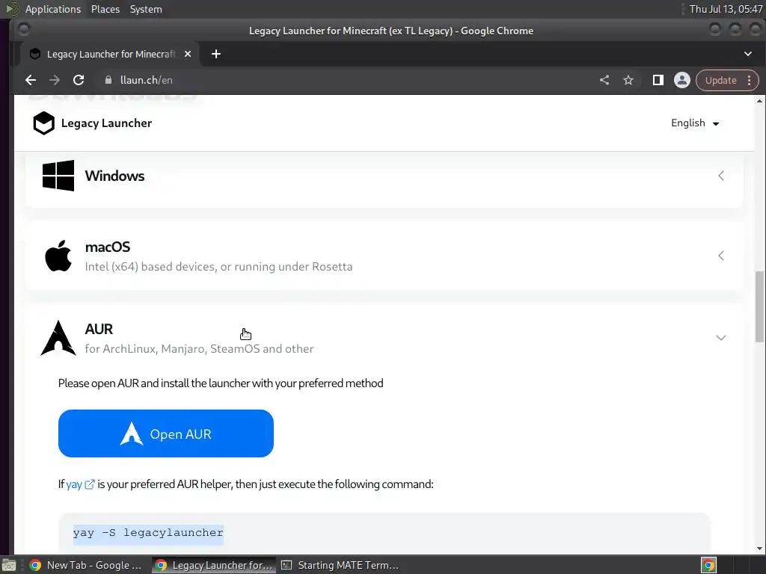The width and height of the screenshot is (766, 574).
Task: Open the English language dropdown
Action: click(695, 123)
